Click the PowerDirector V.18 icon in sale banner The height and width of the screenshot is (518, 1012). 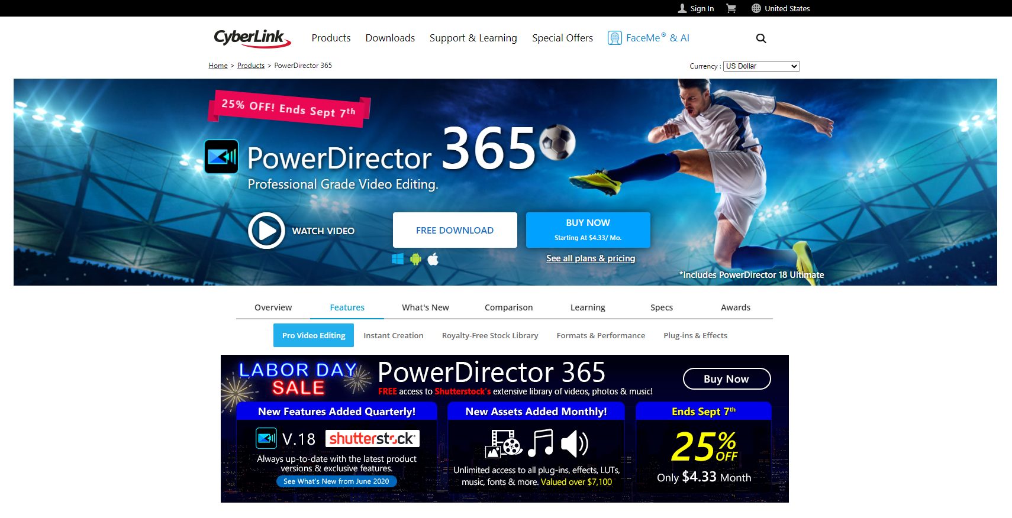click(266, 438)
